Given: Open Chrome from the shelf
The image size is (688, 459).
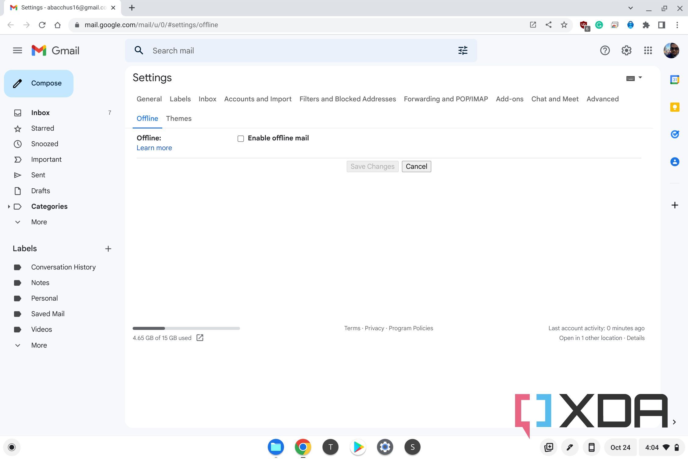Looking at the screenshot, I should [x=303, y=447].
